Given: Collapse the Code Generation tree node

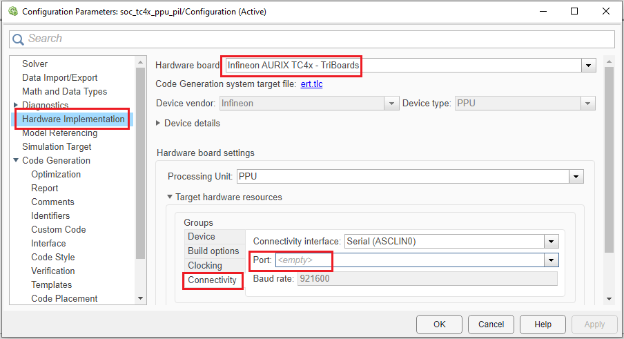Looking at the screenshot, I should (16, 160).
